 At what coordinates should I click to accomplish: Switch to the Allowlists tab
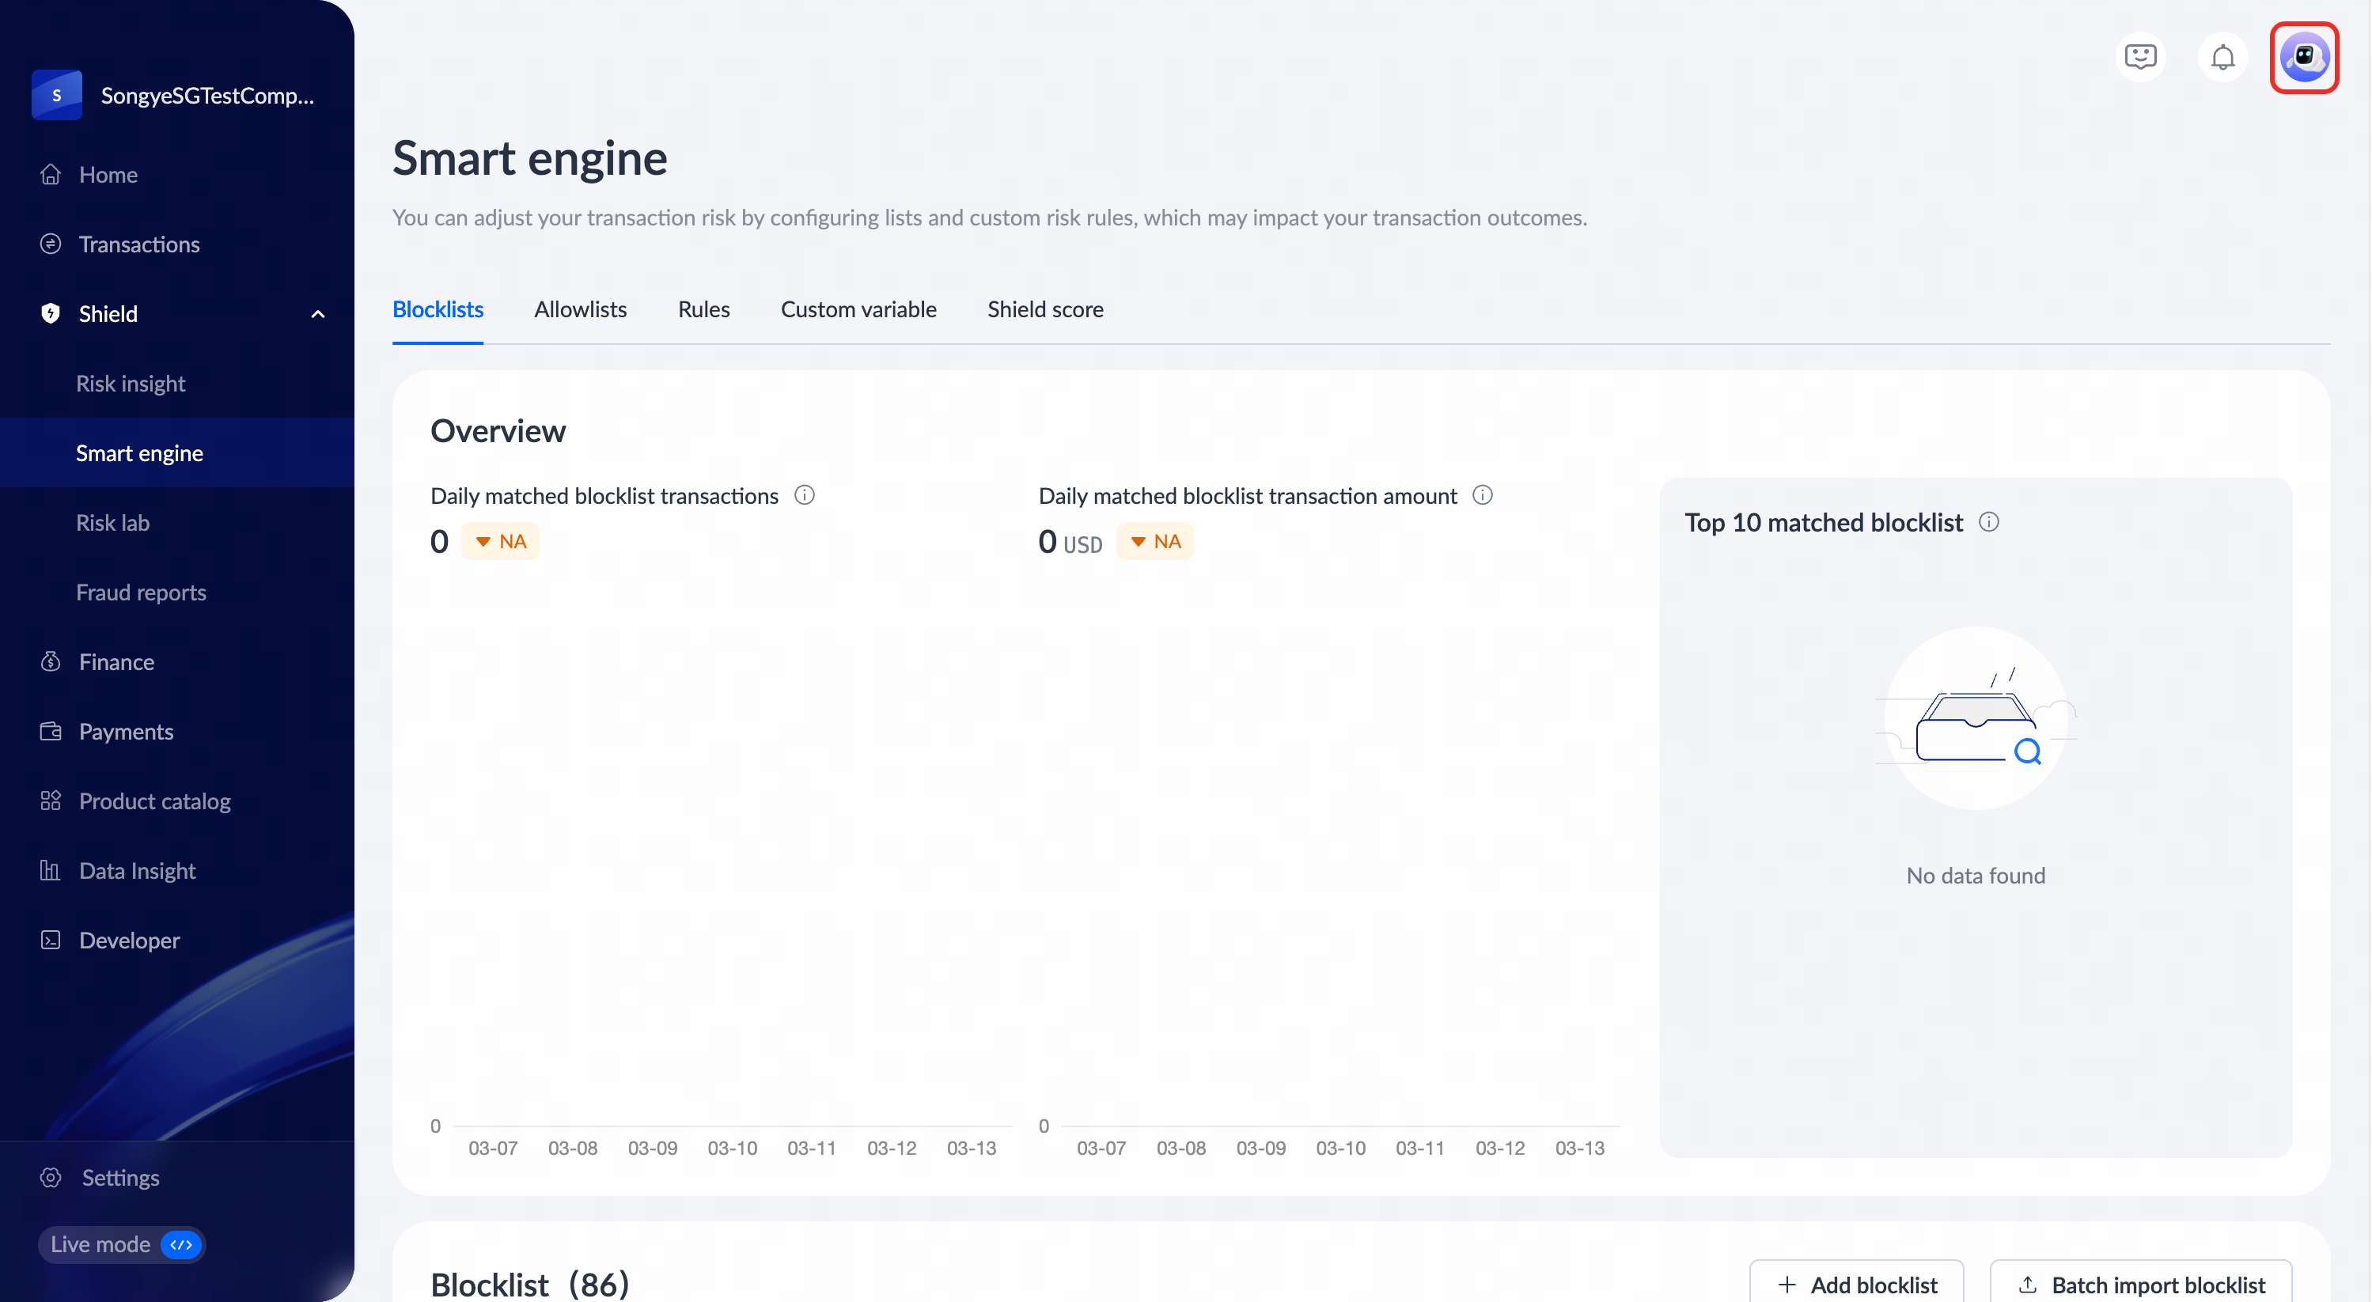580,309
